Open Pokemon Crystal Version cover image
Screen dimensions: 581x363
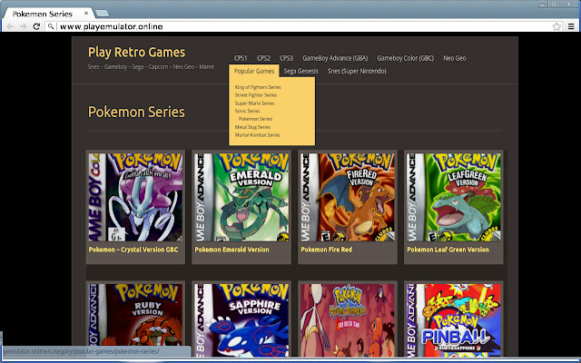135,198
